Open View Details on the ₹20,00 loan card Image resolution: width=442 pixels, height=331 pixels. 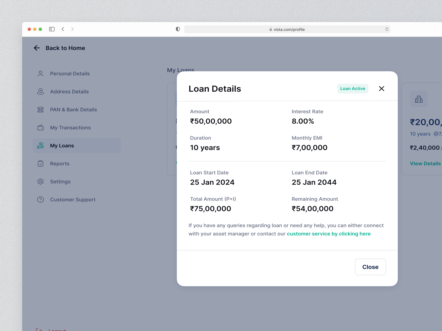(425, 164)
